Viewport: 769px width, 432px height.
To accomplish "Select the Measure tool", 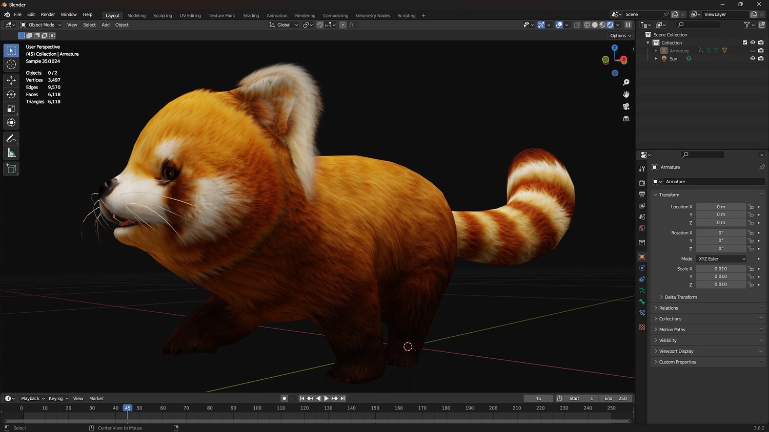I will 11,153.
